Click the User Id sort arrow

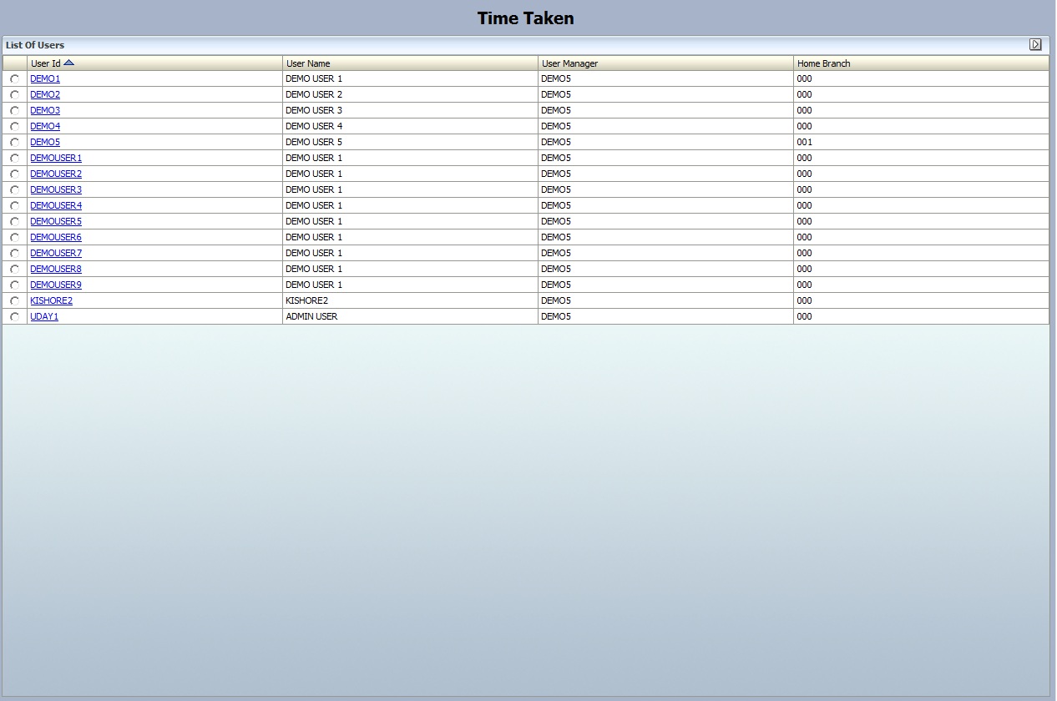click(x=68, y=63)
